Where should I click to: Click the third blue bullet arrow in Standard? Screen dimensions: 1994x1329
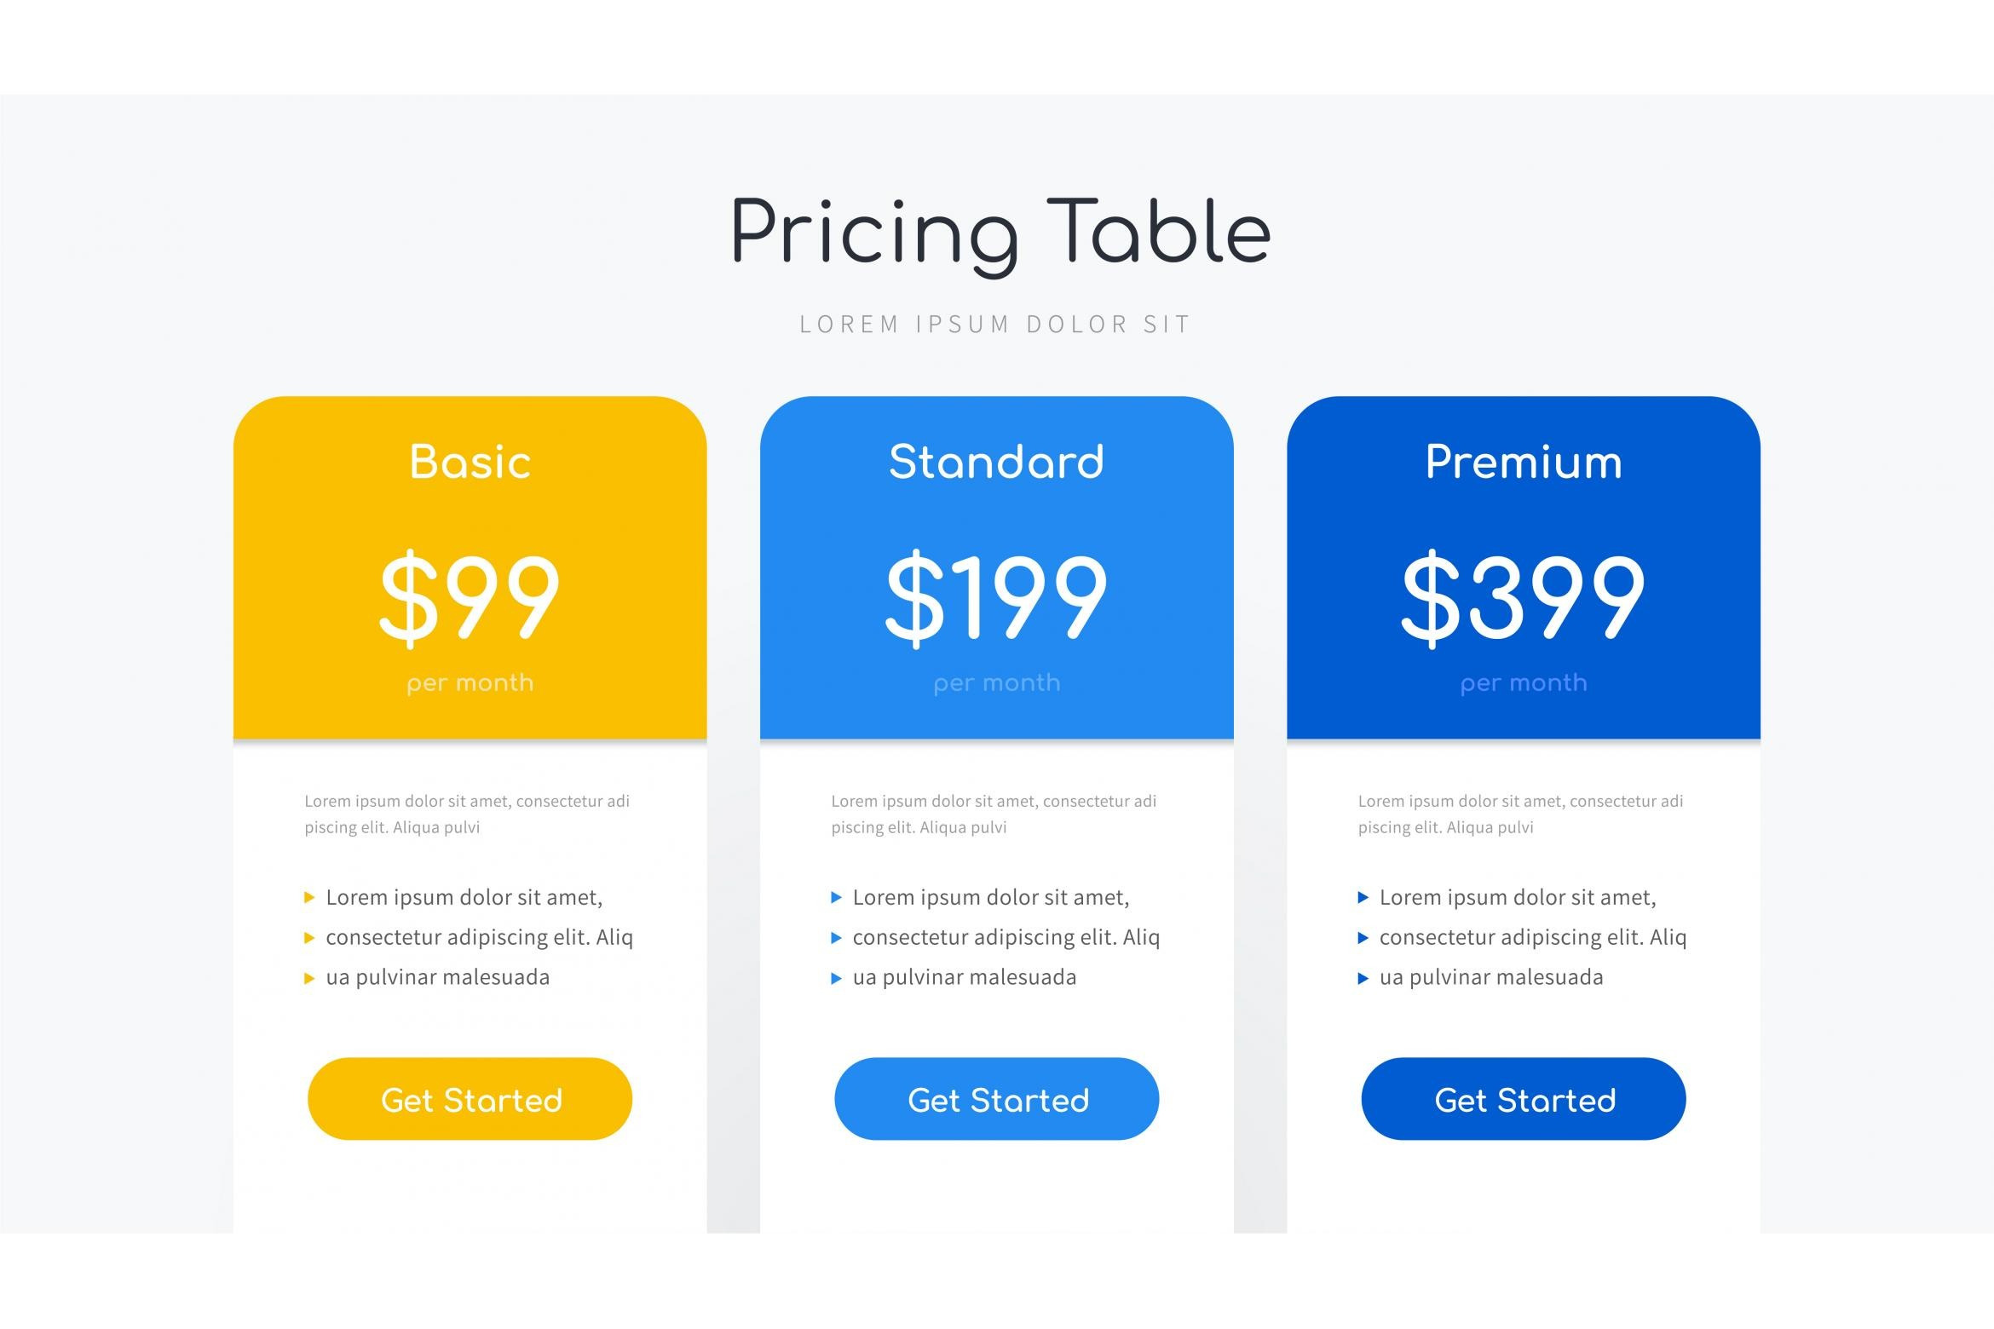[836, 978]
